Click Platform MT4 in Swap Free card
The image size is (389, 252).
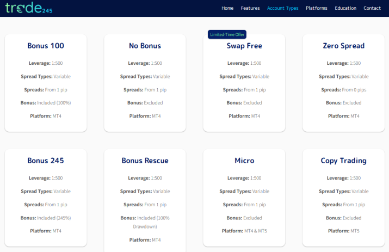(244, 116)
